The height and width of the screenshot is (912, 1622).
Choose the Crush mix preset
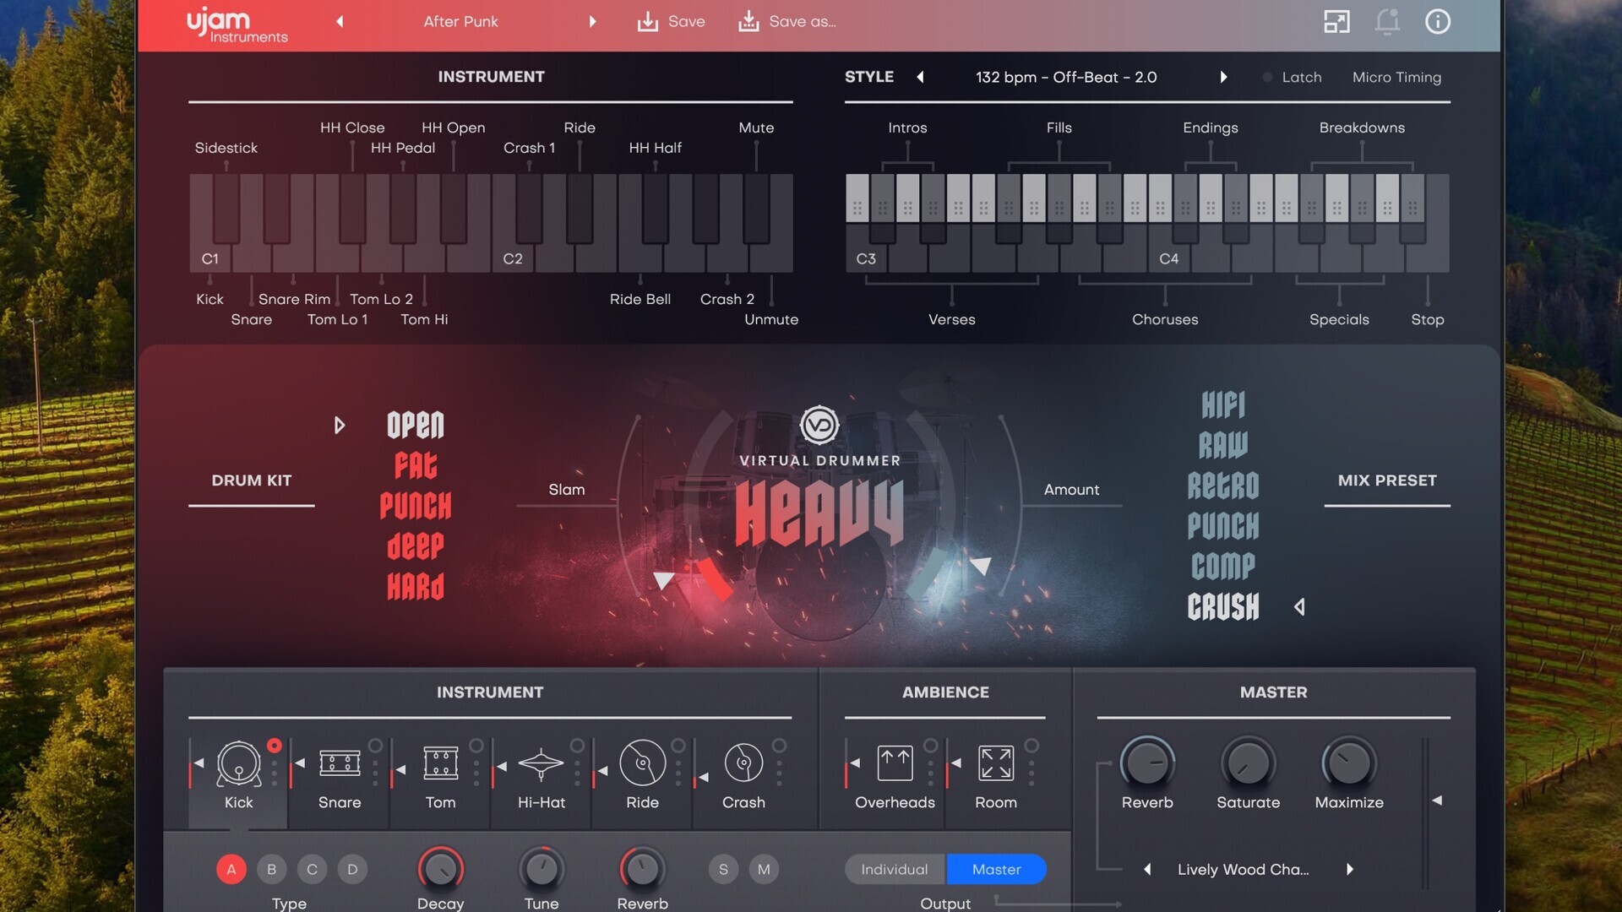pyautogui.click(x=1223, y=606)
